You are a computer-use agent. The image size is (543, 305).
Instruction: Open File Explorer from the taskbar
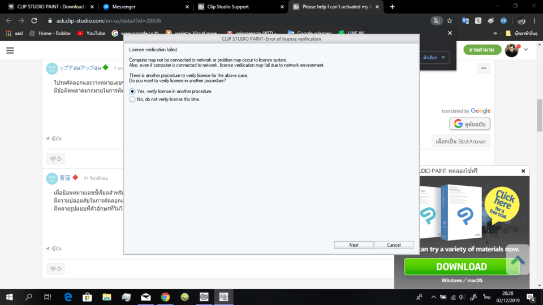[107, 297]
